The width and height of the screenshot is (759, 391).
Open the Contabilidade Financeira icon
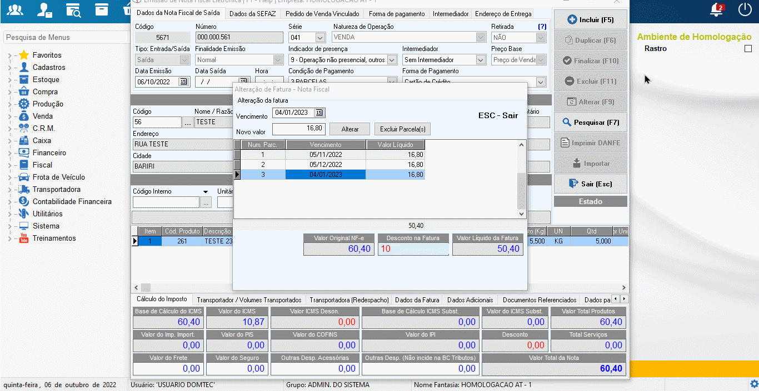coord(23,201)
